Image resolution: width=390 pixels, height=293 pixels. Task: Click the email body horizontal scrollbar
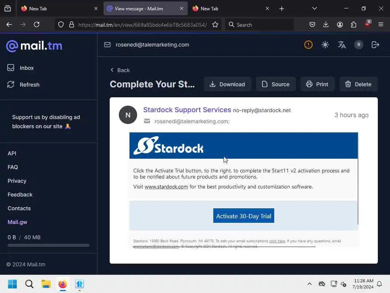(224, 247)
